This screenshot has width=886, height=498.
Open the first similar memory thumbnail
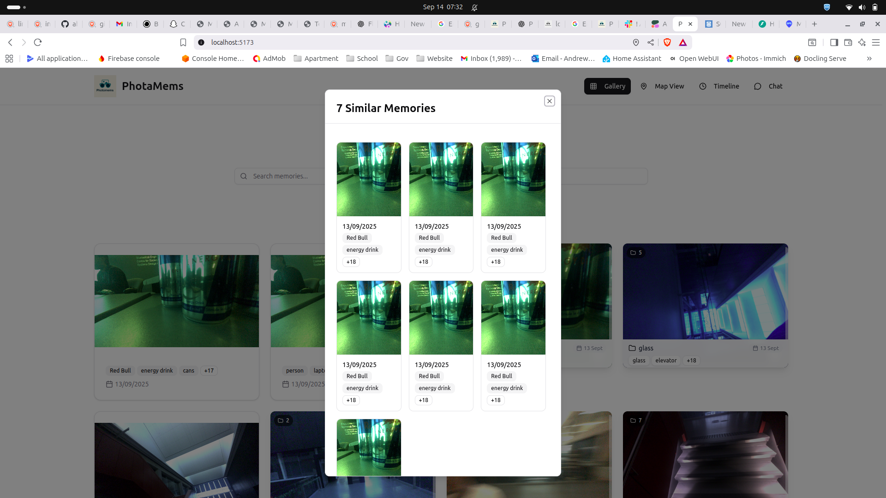(x=368, y=179)
